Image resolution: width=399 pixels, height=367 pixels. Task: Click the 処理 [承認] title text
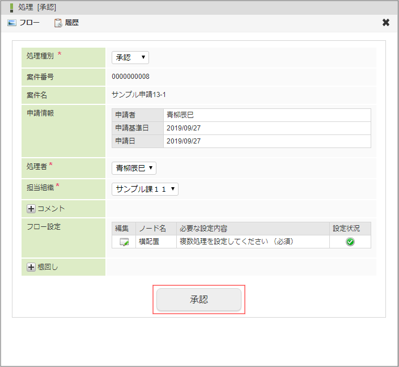(x=37, y=7)
